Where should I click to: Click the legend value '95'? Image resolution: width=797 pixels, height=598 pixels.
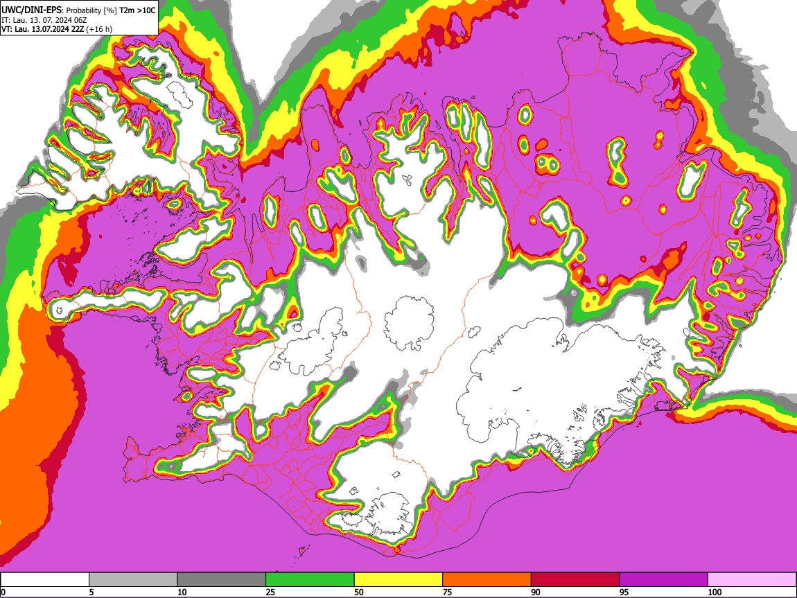tap(624, 592)
